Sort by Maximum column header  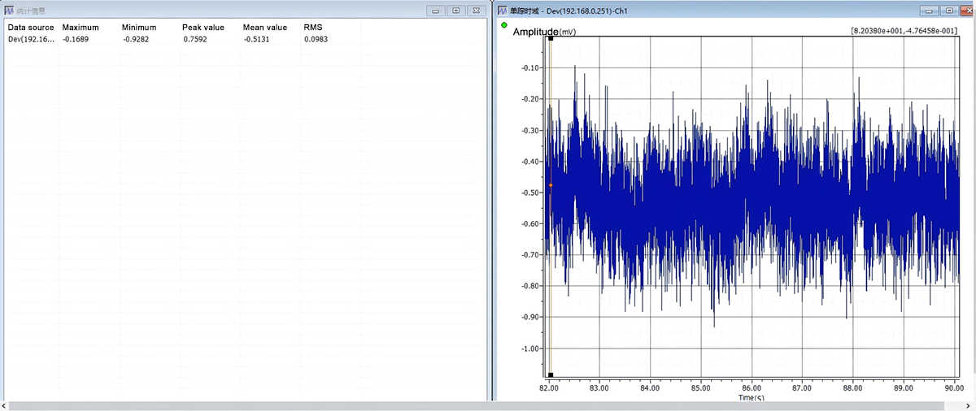coord(80,27)
